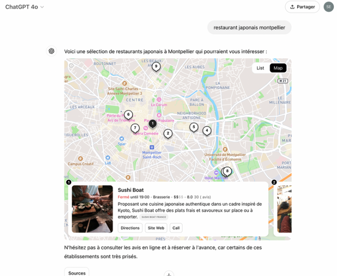
Task: Click the Sushi Boat restaurant title
Action: pos(131,190)
